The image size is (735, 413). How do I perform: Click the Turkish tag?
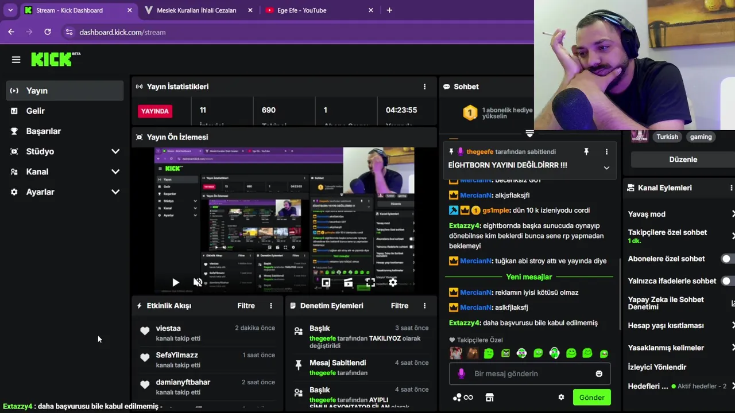coord(667,137)
